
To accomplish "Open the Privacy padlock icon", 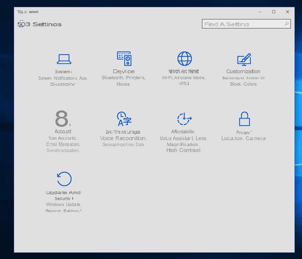I will pos(245,119).
